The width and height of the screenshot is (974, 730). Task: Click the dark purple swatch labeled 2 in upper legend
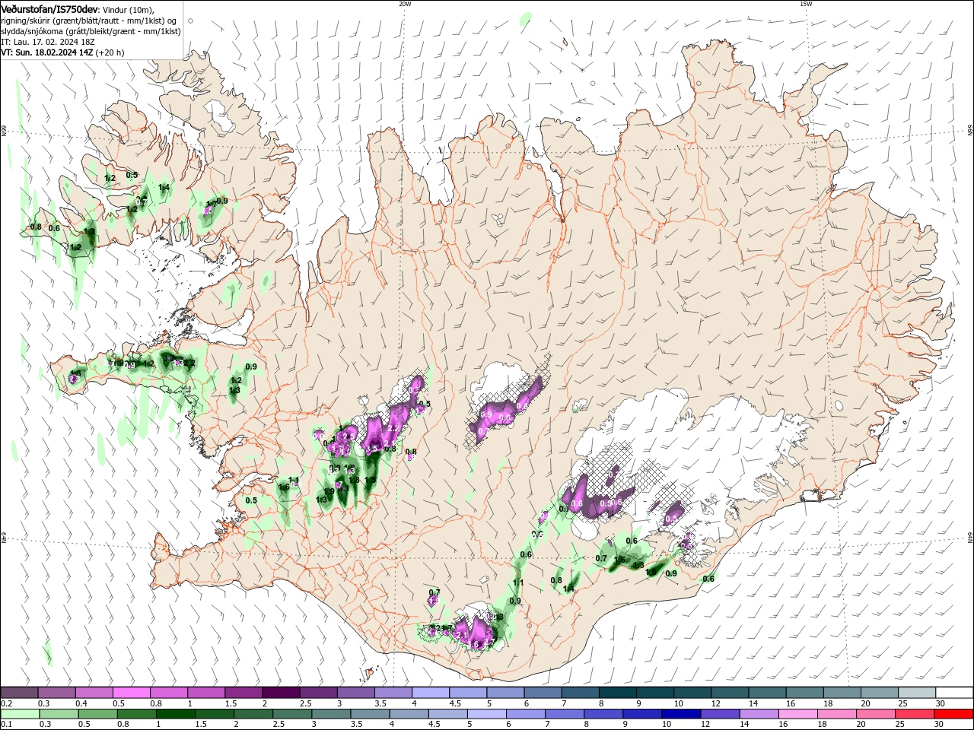[280, 693]
